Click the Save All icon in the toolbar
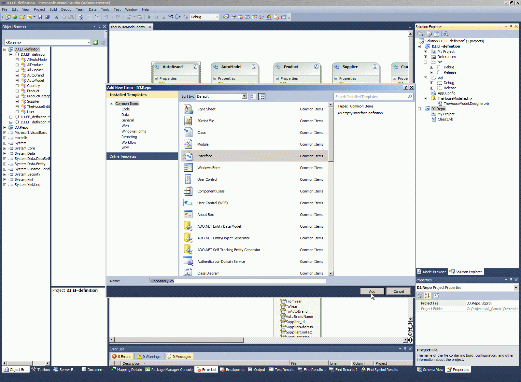The image size is (521, 382). tap(47, 17)
